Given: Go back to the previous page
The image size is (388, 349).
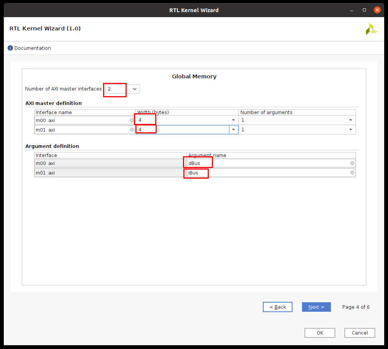Looking at the screenshot, I should click(278, 307).
